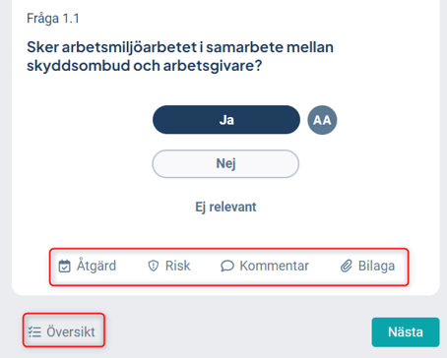The width and height of the screenshot is (447, 358).
Task: Open the Risk text label
Action: point(178,266)
